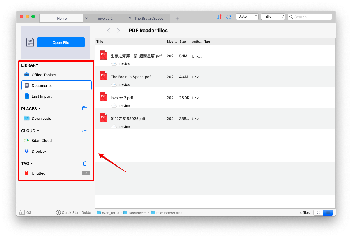Go forward with the right chevron
Image resolution: width=352 pixels, height=238 pixels.
[118, 31]
